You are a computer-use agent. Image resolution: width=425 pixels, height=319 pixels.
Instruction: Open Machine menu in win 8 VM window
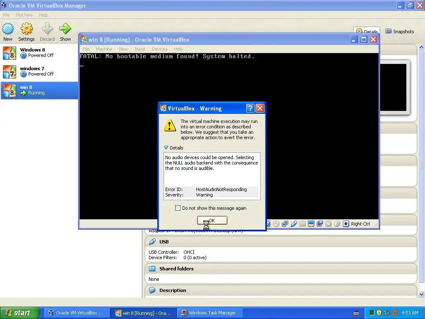104,49
